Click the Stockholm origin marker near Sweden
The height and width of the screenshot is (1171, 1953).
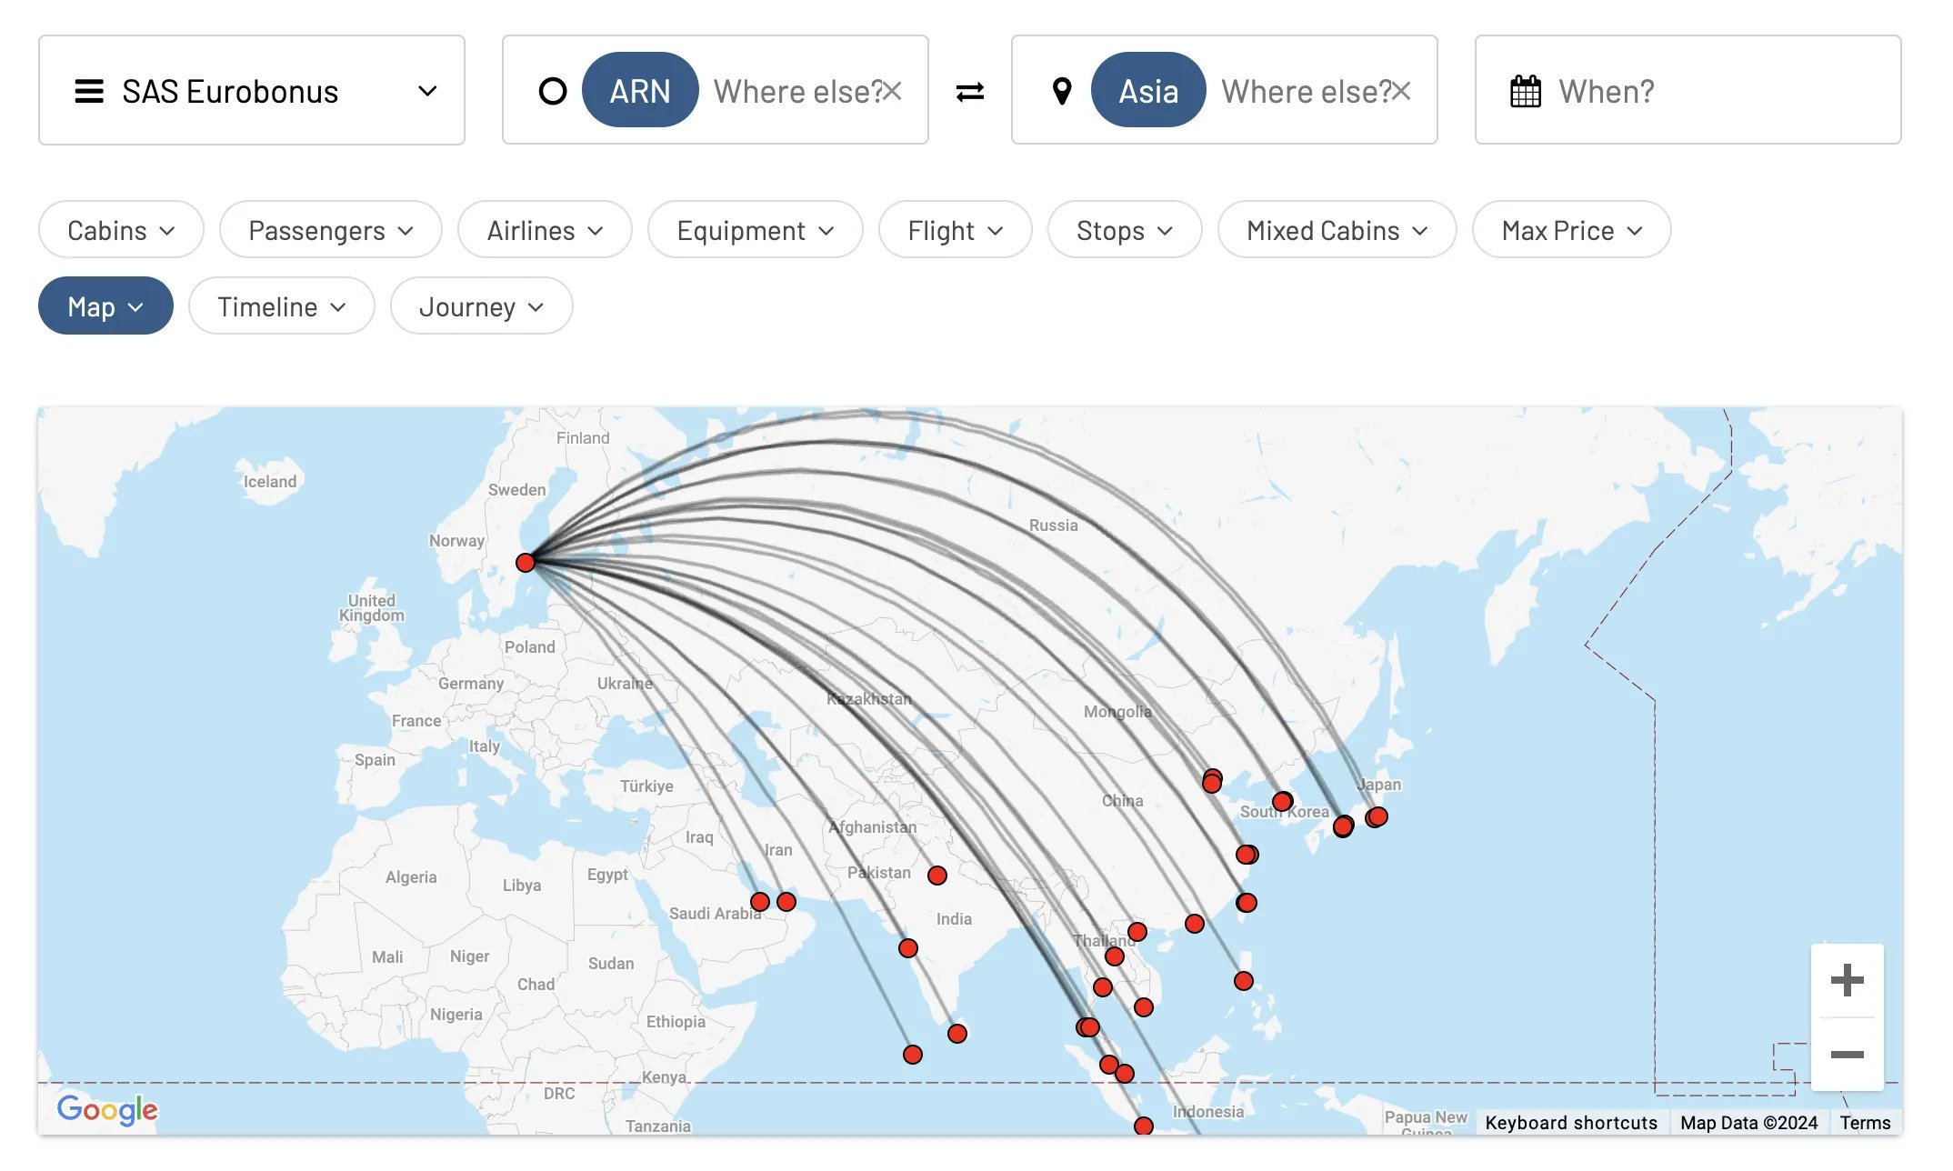(526, 563)
